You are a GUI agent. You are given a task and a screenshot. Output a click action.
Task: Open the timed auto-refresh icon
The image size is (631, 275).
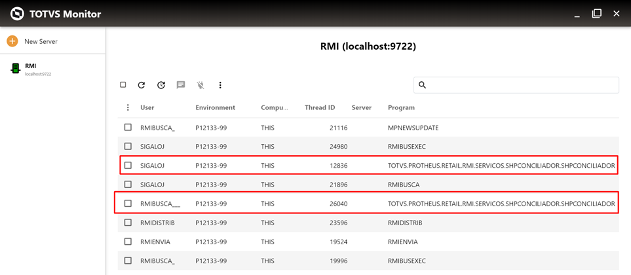coord(161,85)
